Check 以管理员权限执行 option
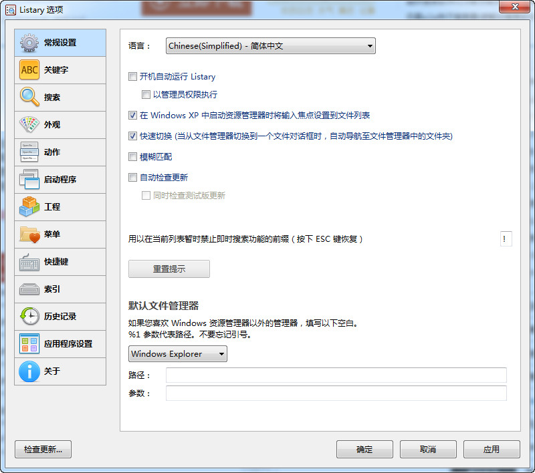The image size is (535, 473). click(x=146, y=94)
